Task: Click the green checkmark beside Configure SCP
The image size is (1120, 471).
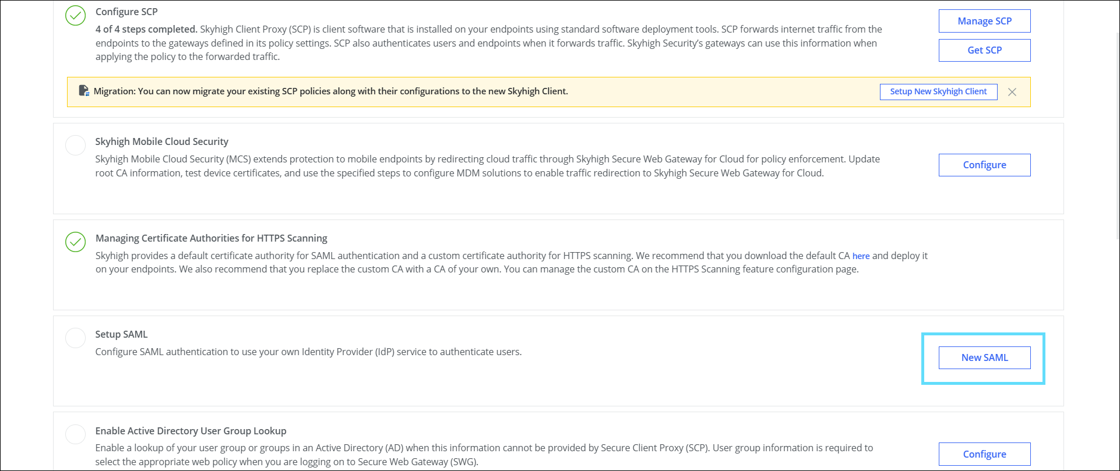Action: point(75,16)
